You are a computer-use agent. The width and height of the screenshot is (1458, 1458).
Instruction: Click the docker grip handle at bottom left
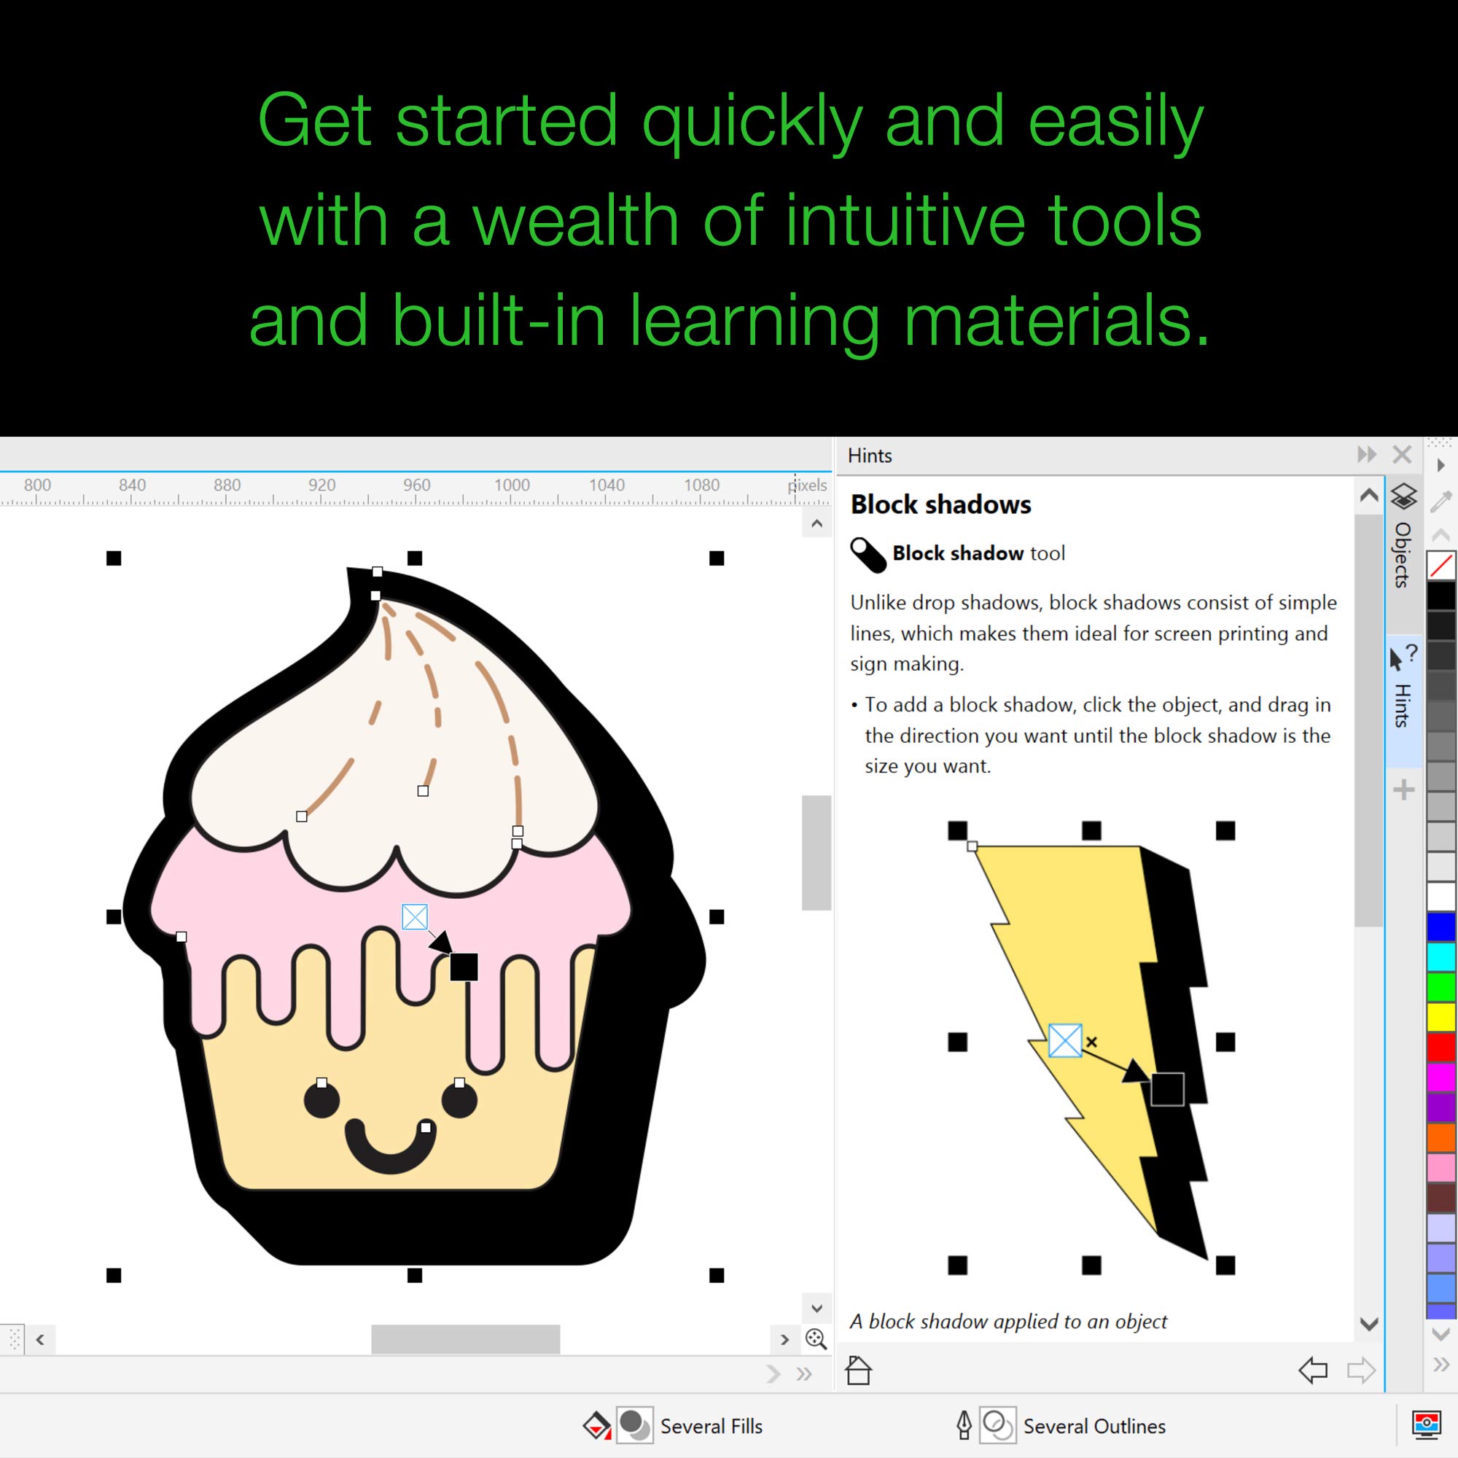(x=15, y=1338)
